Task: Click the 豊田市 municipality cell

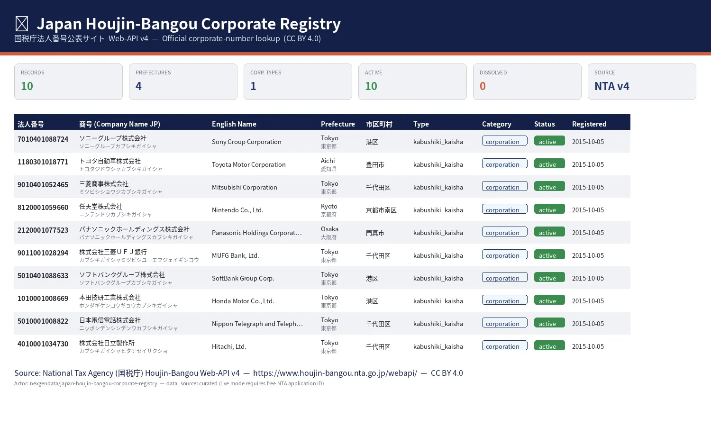Action: tap(375, 165)
